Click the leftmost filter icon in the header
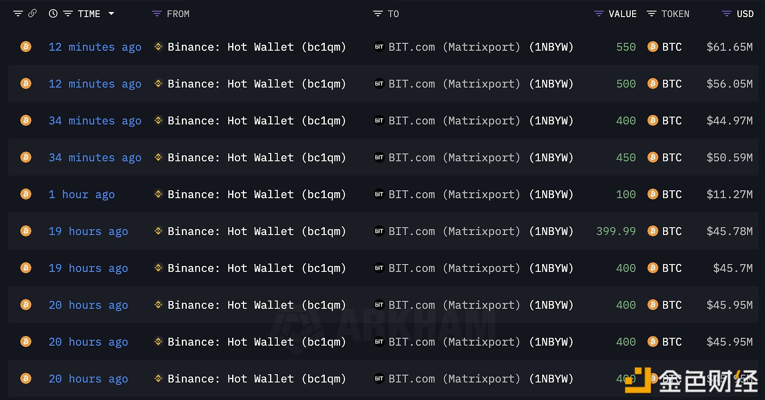Viewport: 765px width, 400px height. point(18,14)
